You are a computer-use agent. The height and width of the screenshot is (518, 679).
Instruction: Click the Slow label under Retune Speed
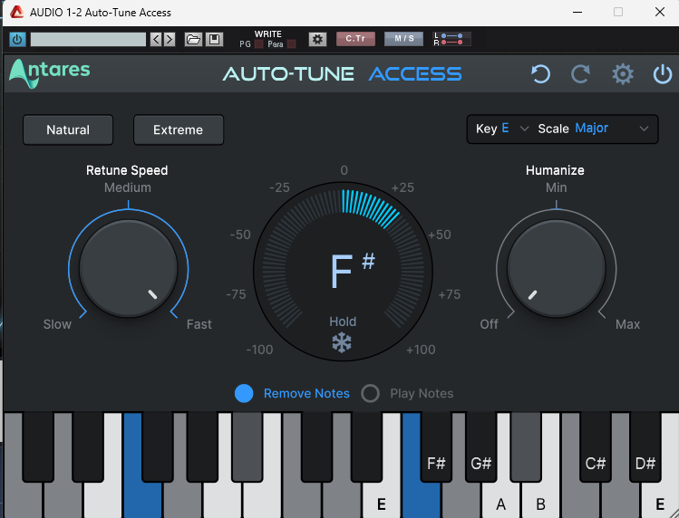(x=57, y=324)
